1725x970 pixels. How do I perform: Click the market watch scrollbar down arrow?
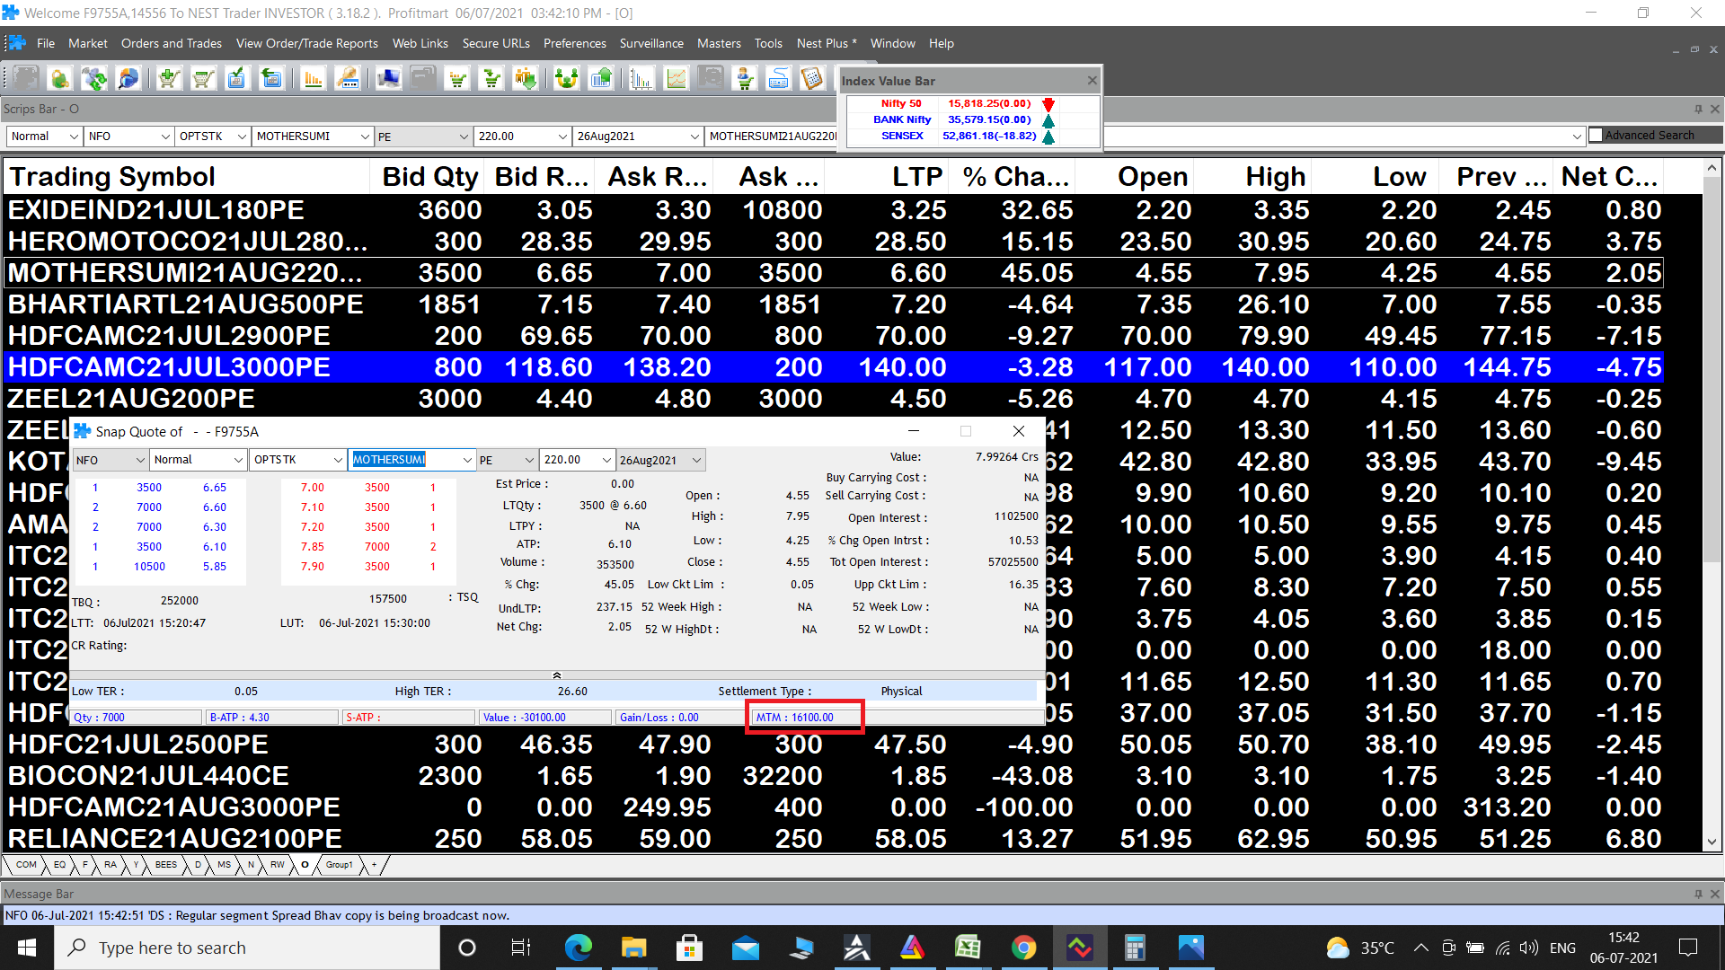[1712, 842]
